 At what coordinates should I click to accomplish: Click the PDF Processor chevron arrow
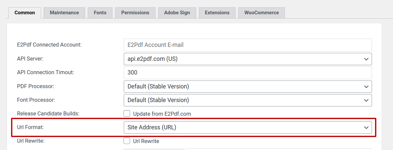click(x=366, y=86)
